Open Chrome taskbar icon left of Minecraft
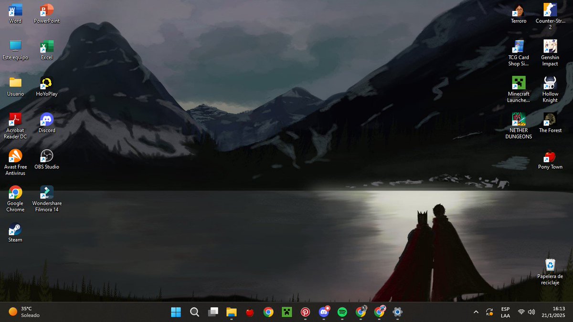Screen dimensions: 573x322 [268, 312]
